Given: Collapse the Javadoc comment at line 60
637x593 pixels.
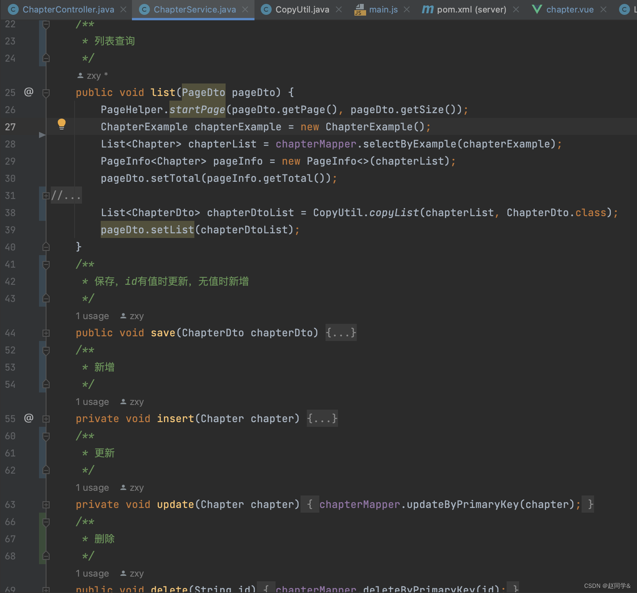Looking at the screenshot, I should pyautogui.click(x=46, y=437).
